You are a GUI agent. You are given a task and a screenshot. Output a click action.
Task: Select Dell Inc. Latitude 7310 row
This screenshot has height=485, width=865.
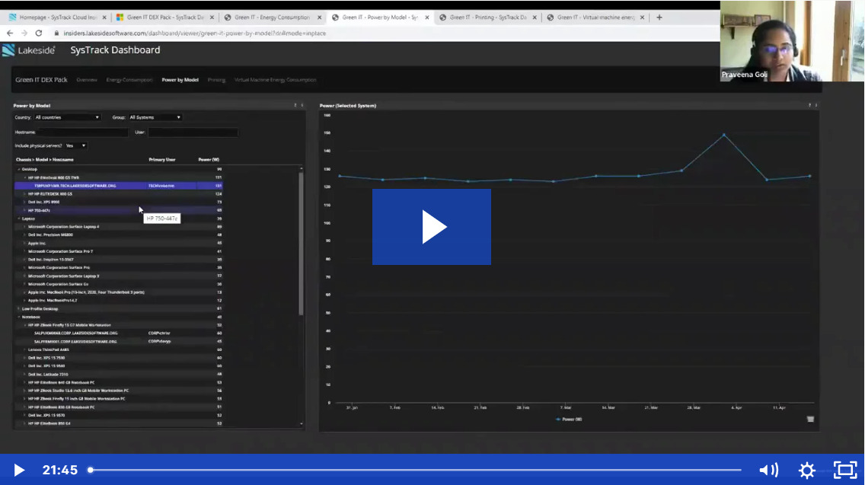click(x=119, y=374)
